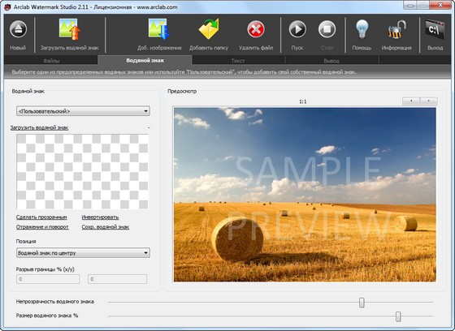Click the red Удалить файл icon
This screenshot has width=455, height=331.
coord(256,29)
